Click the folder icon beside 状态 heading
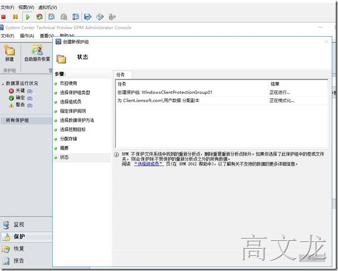The width and height of the screenshot is (338, 271). pos(61,59)
